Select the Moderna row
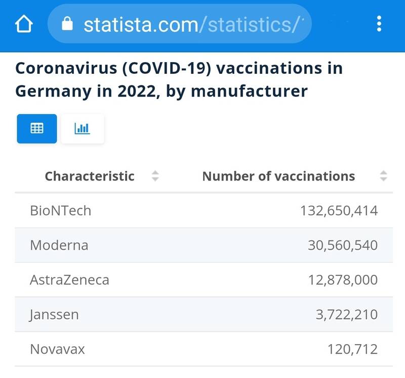Viewport: 405px width, 378px height. point(59,245)
